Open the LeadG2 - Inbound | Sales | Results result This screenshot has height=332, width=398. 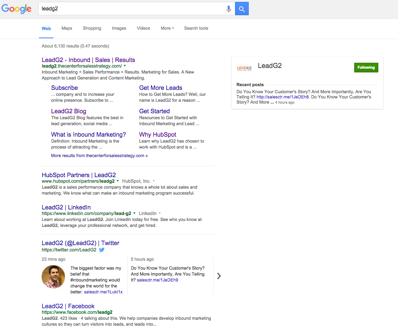88,60
